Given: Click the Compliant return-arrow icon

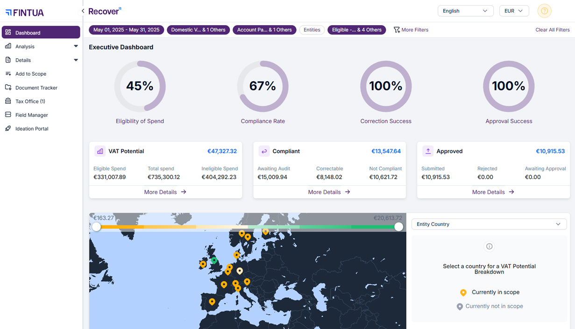Looking at the screenshot, I should pos(264,151).
